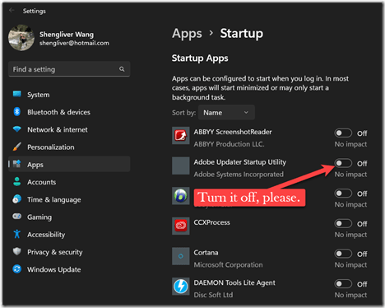The height and width of the screenshot is (308, 385).
Task: Click the Apps breadcrumb link
Action: 187,34
